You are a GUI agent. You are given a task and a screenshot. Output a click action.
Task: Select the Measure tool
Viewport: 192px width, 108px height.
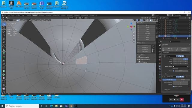[x=4, y=50]
